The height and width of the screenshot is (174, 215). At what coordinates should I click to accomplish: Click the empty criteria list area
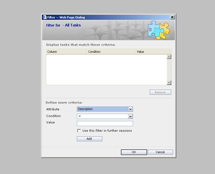106,70
